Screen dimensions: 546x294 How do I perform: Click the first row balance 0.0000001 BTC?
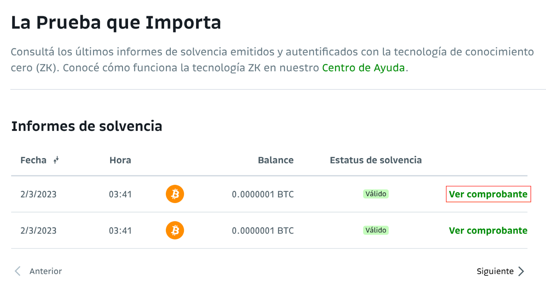[x=263, y=194]
